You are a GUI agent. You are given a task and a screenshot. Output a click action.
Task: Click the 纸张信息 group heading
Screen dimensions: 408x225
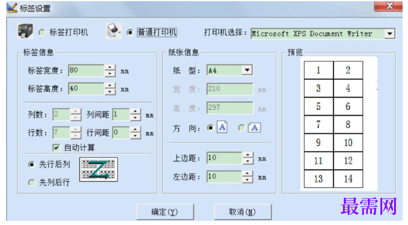pos(184,52)
